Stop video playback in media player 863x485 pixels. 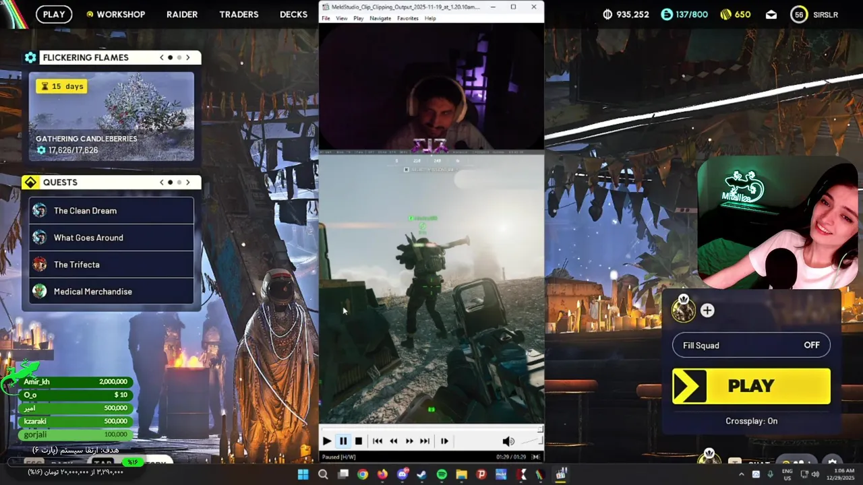pyautogui.click(x=359, y=441)
